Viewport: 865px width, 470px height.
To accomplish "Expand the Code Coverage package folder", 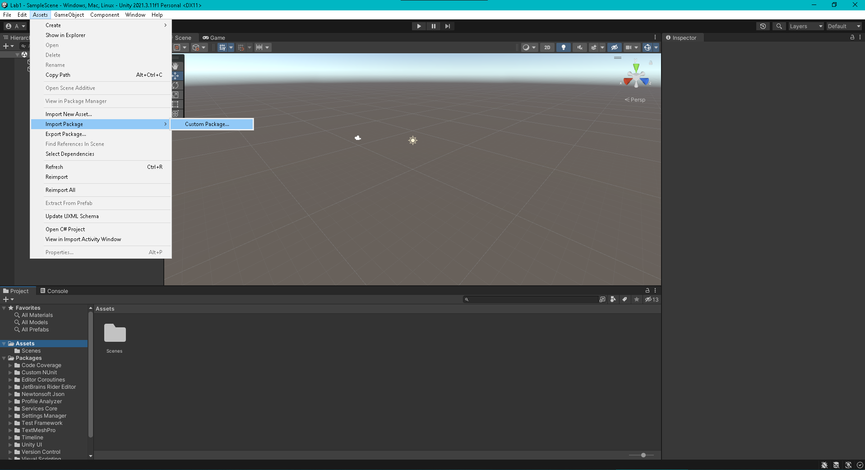I will pos(10,365).
